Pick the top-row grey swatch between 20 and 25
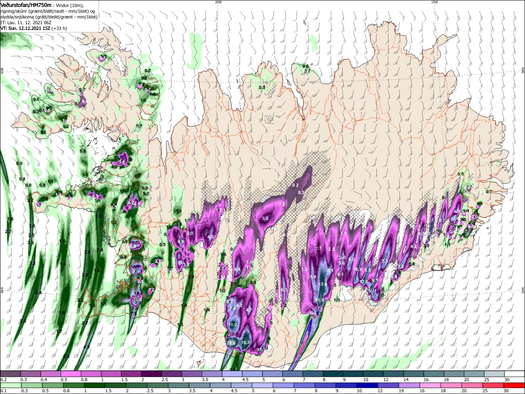 (x=474, y=374)
